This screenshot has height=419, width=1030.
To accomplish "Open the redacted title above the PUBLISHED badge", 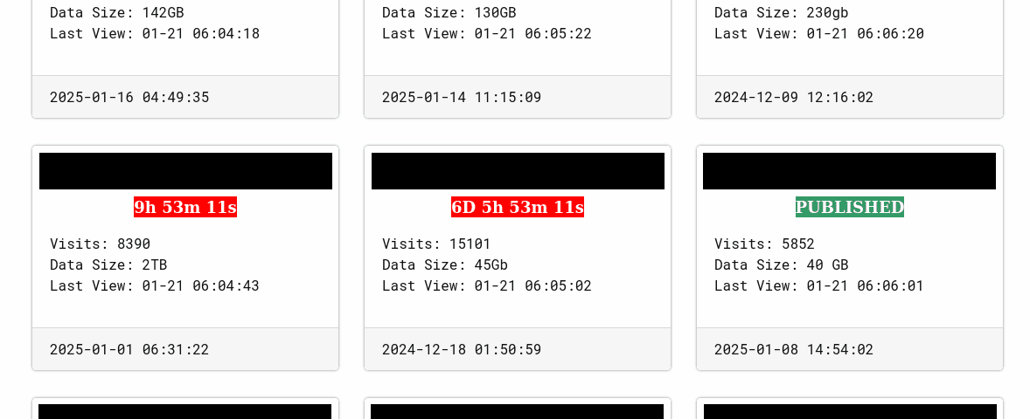I will pyautogui.click(x=849, y=171).
